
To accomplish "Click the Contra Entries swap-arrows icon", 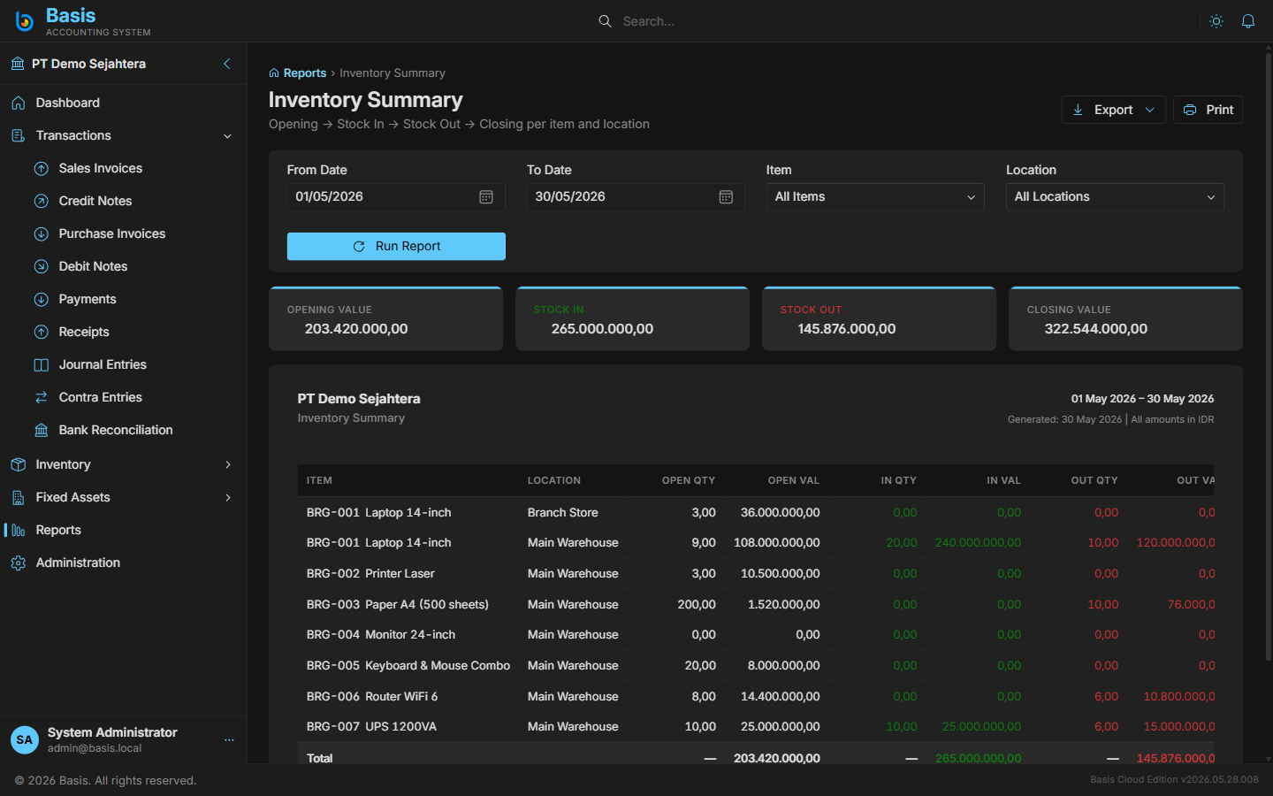I will click(x=42, y=397).
